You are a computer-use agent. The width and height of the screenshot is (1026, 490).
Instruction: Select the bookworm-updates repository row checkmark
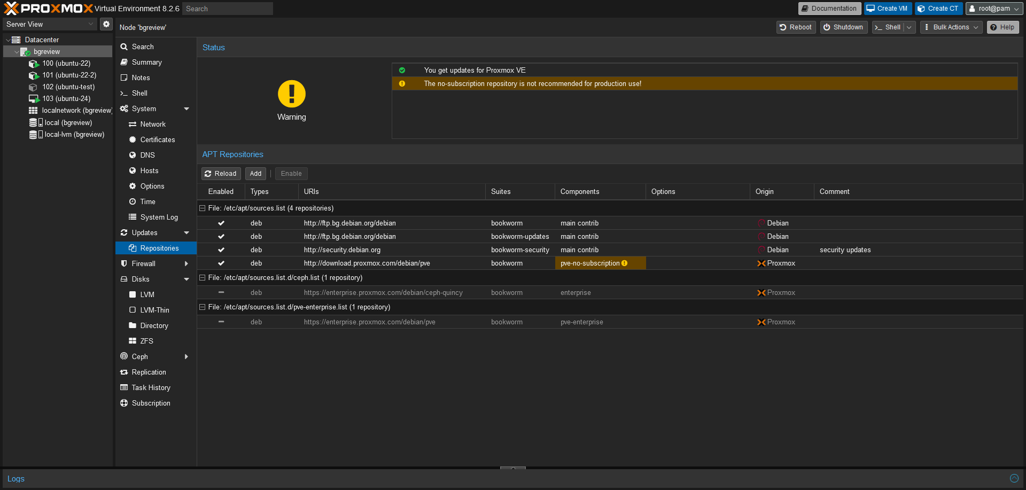(221, 237)
